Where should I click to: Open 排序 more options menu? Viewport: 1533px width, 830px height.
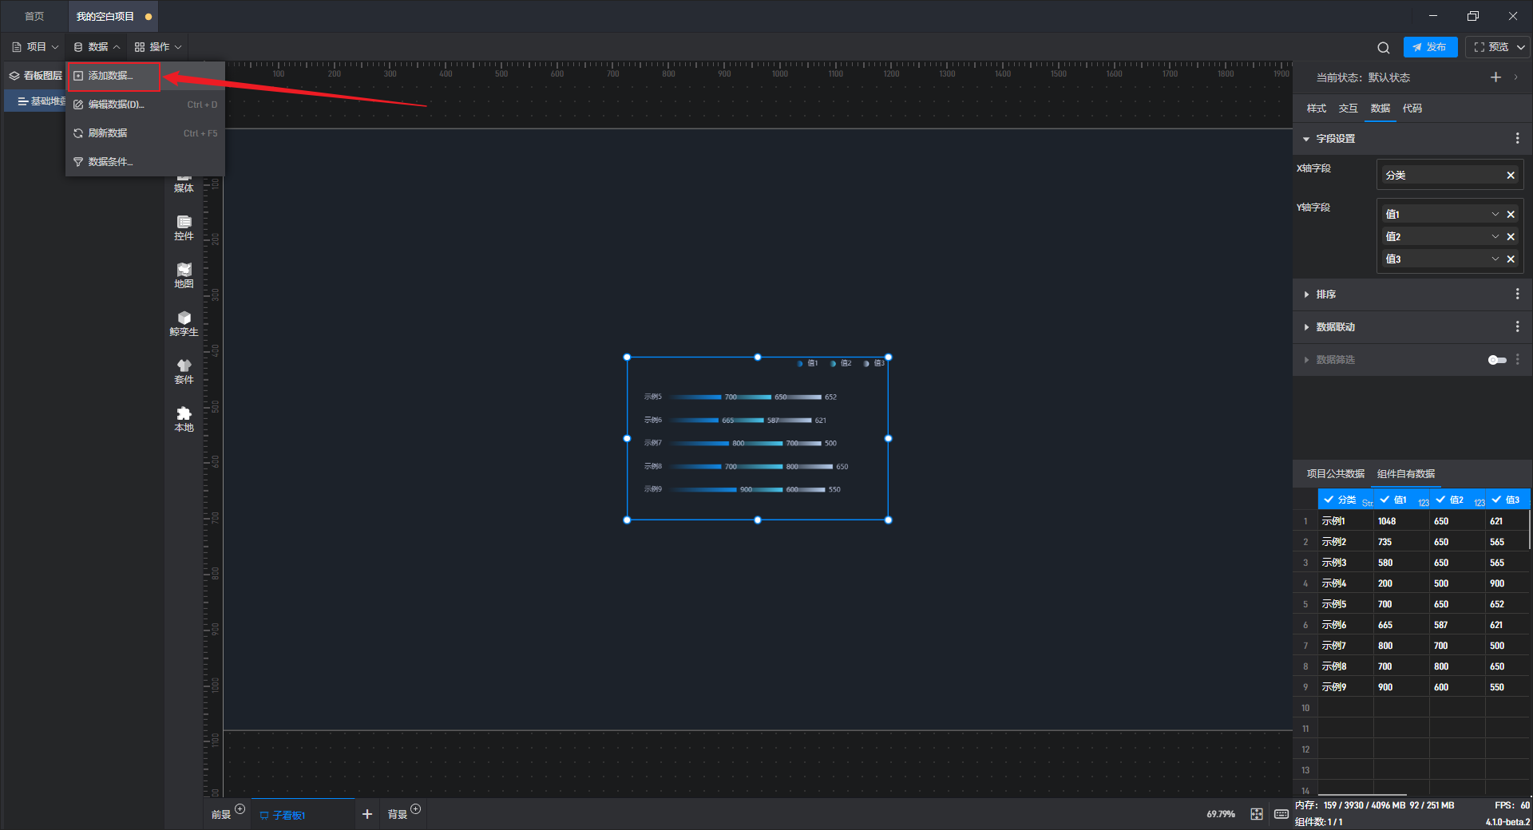[1517, 294]
